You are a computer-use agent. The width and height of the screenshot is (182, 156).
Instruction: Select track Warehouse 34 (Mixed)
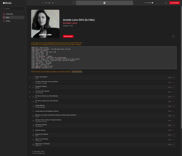coord(104,145)
